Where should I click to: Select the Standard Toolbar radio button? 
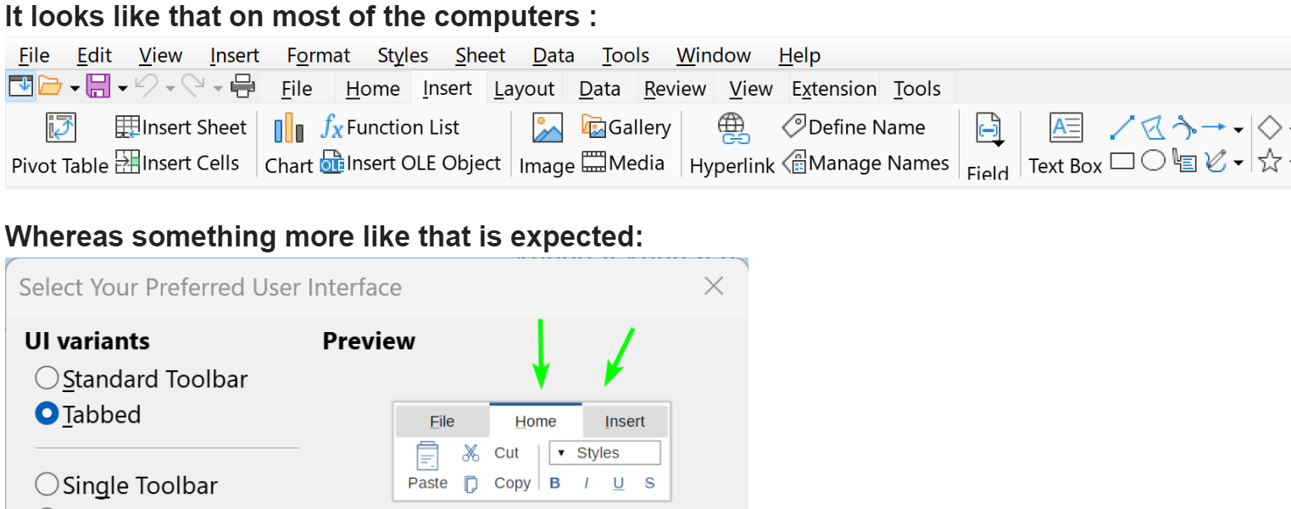click(x=47, y=378)
